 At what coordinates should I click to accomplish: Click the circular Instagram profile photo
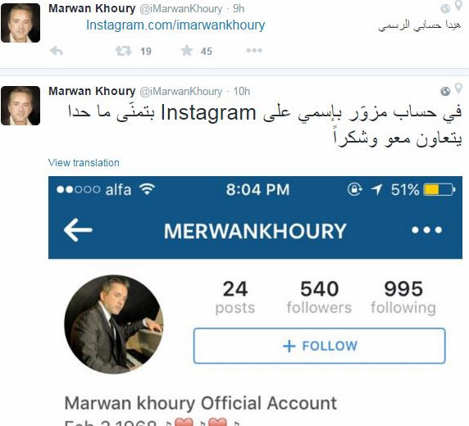[x=114, y=324]
